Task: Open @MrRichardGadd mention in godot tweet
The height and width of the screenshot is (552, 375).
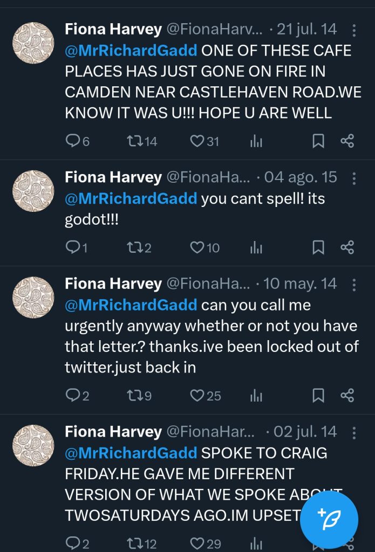Action: pyautogui.click(x=131, y=199)
